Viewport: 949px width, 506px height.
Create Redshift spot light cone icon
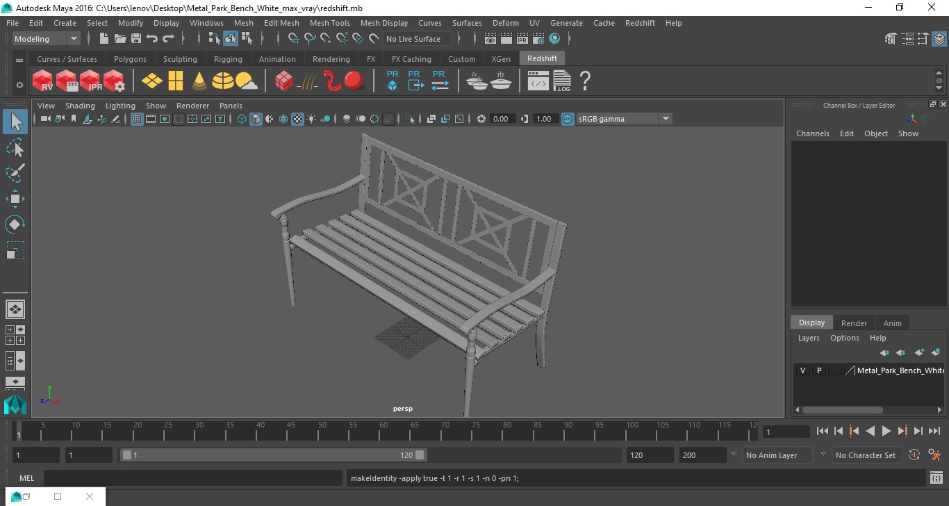coord(199,81)
